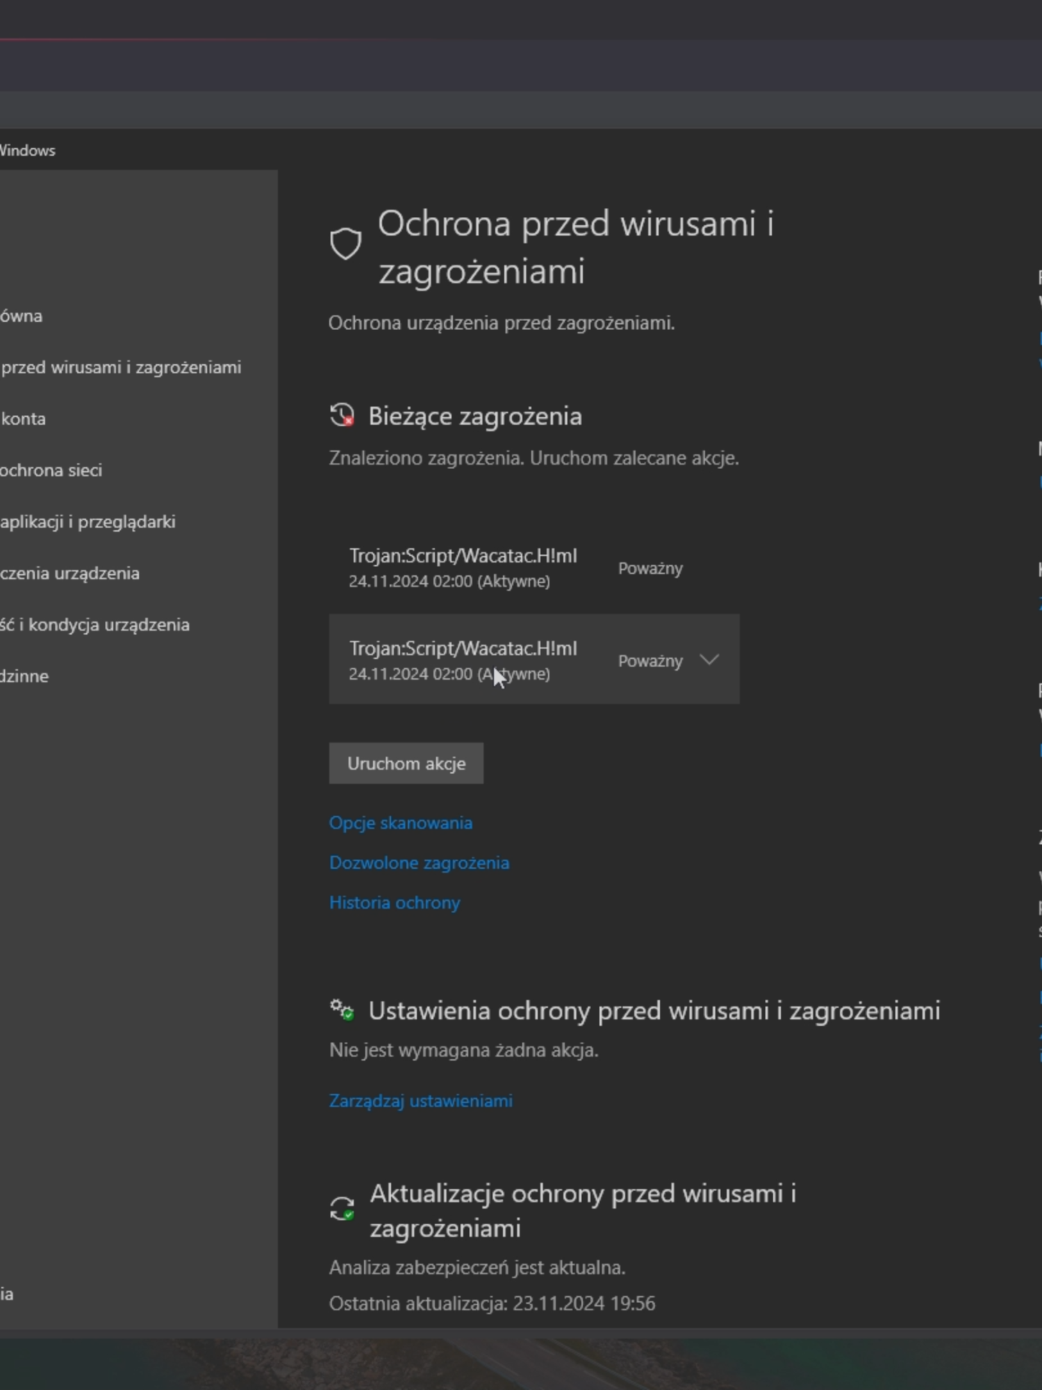Click the Bieżące zagrożenia history icon
The width and height of the screenshot is (1042, 1390).
tap(342, 416)
